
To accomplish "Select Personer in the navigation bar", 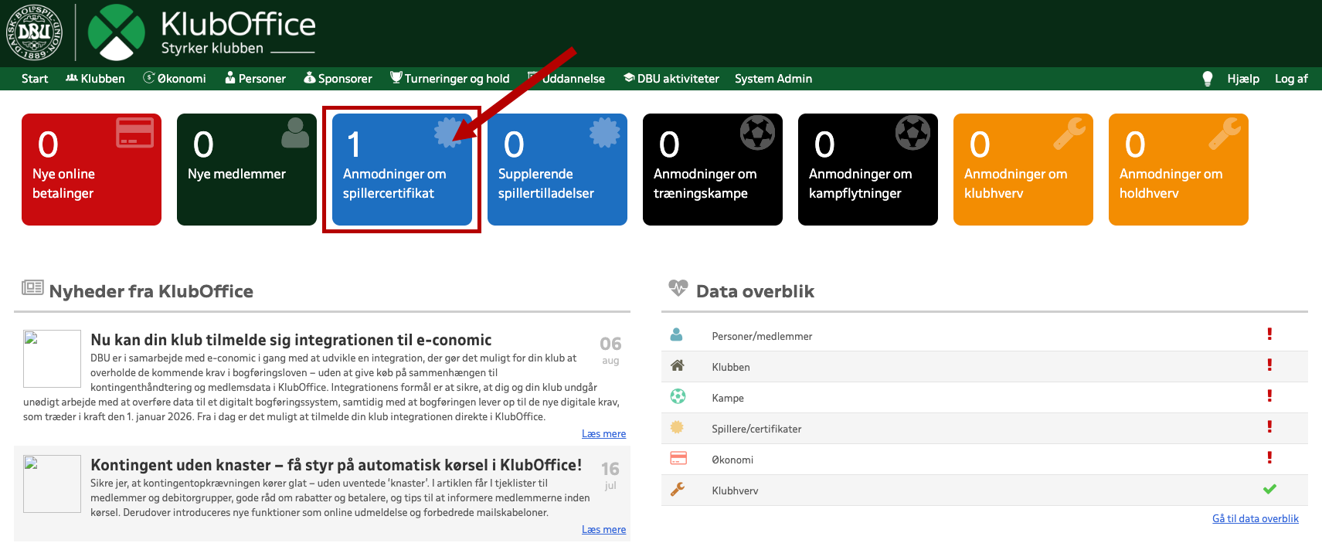I will 255,79.
